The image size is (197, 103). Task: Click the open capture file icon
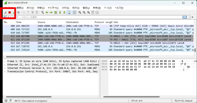tap(24, 12)
